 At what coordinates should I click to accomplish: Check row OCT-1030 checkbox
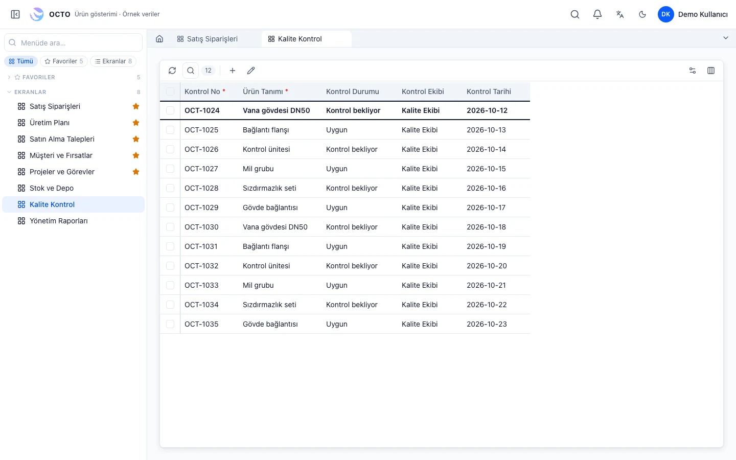click(170, 227)
